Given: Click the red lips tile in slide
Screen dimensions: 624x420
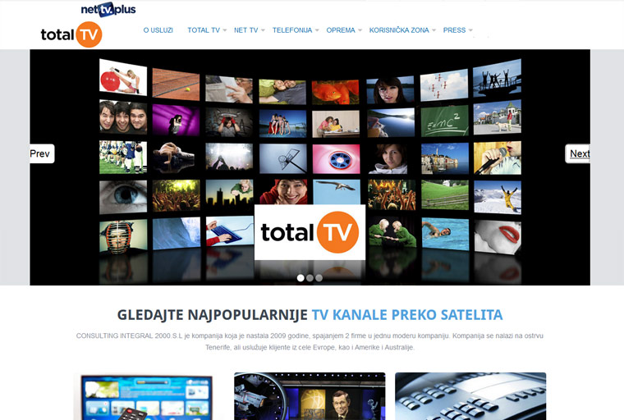Looking at the screenshot, I should 498,236.
